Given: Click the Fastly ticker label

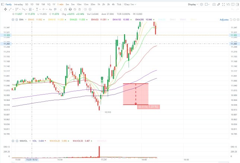Looking at the screenshot, I should 9,4.
